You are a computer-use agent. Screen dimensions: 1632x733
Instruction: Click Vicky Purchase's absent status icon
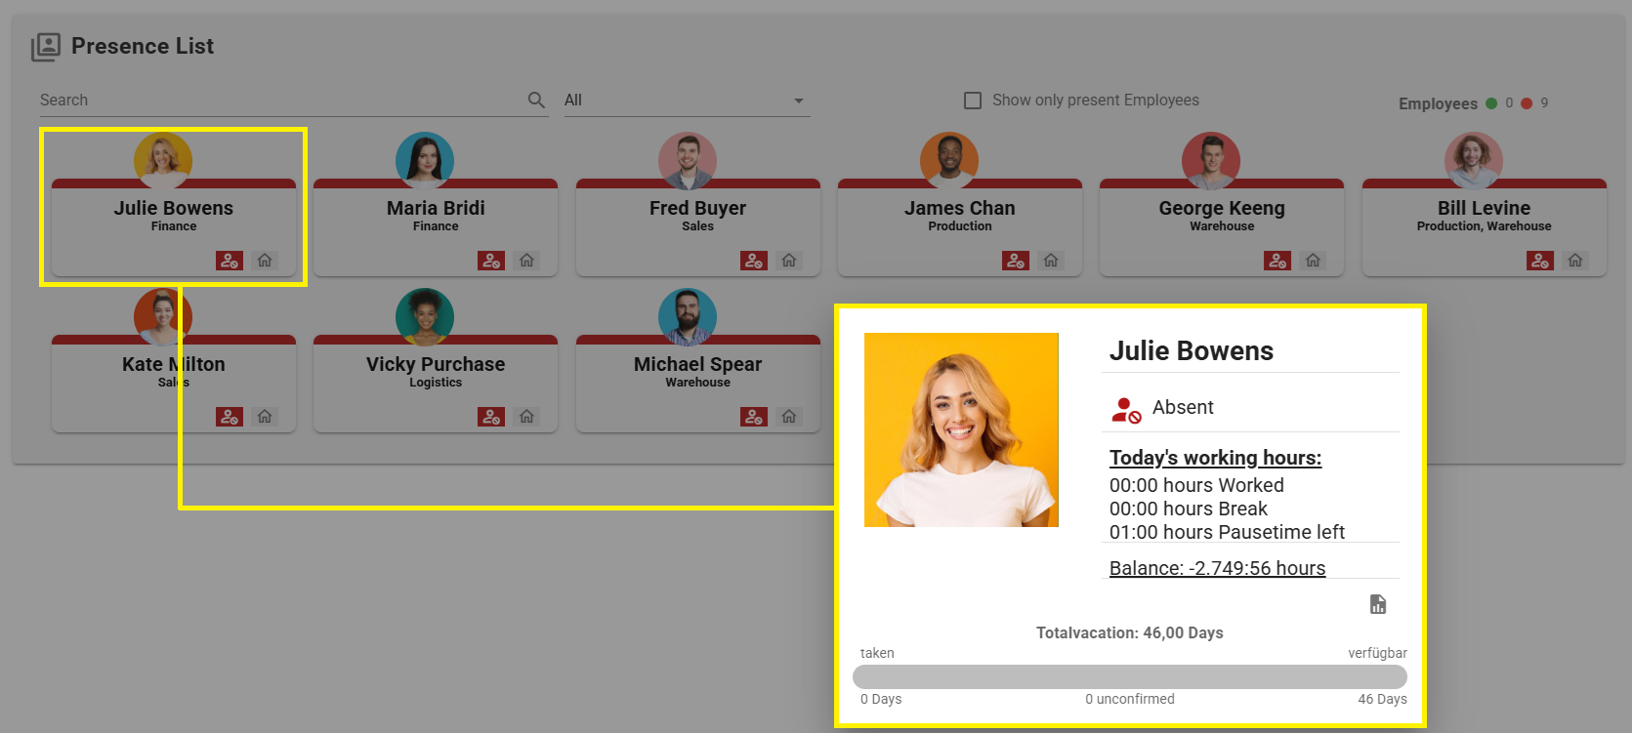click(491, 417)
